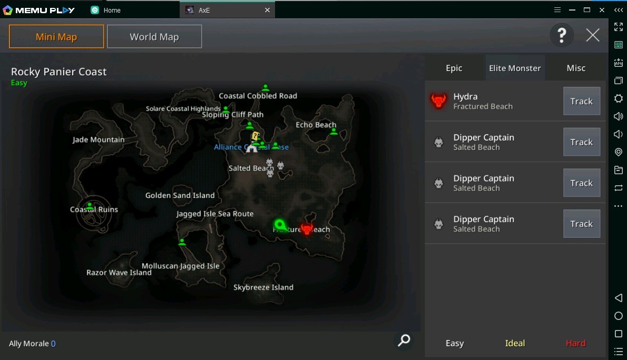Switch to the Home tab in MEmu
This screenshot has height=360, width=627.
[x=112, y=10]
